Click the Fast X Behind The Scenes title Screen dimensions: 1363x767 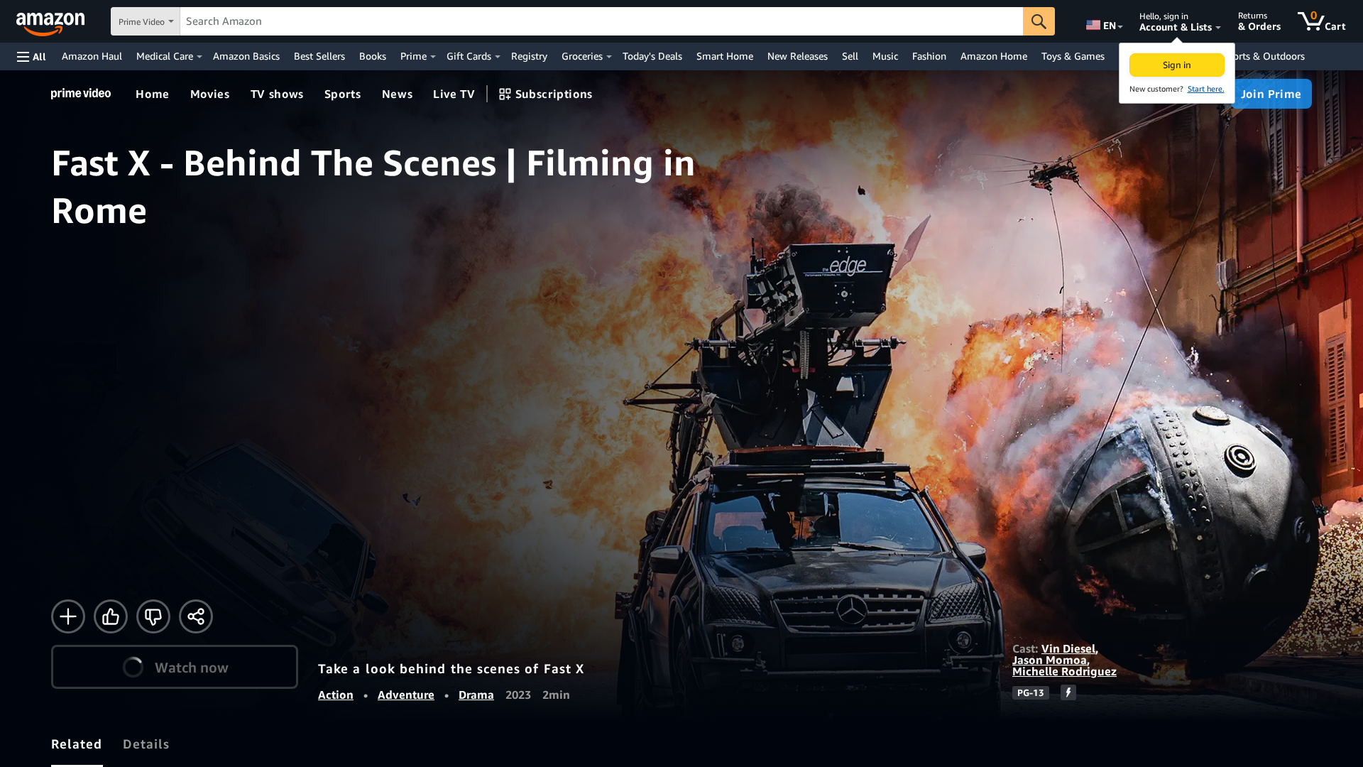click(x=373, y=187)
